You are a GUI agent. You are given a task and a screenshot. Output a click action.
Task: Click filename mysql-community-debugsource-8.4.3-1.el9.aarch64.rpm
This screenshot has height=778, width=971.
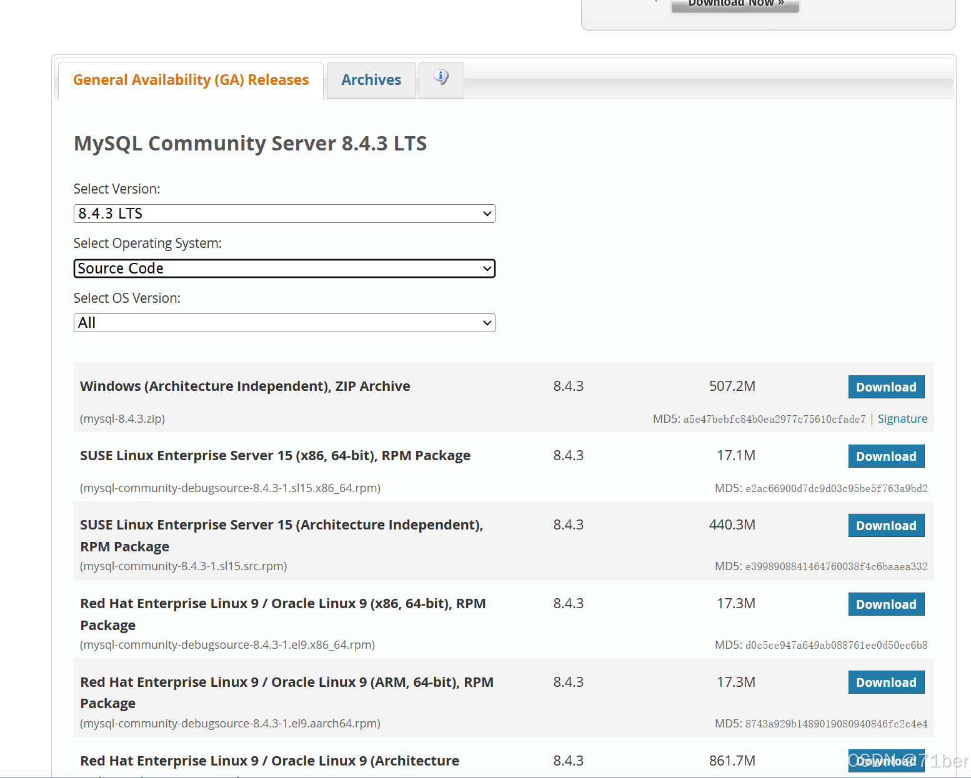pyautogui.click(x=230, y=724)
